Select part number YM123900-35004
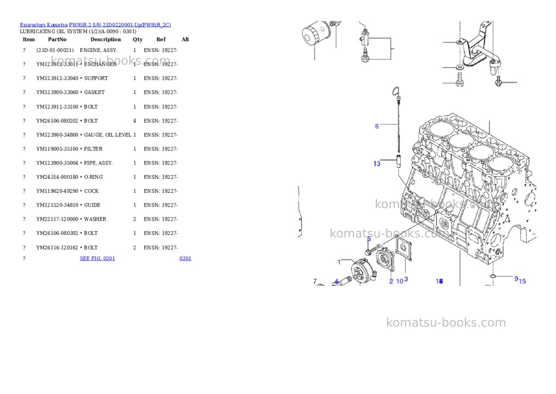 tap(57, 163)
